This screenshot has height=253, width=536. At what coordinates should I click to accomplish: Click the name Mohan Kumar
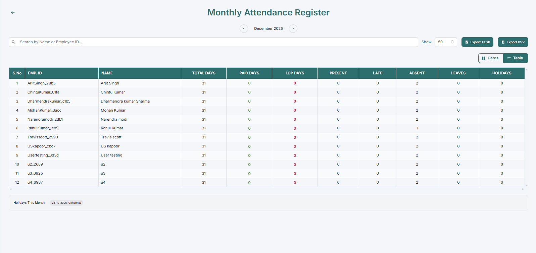pyautogui.click(x=113, y=110)
